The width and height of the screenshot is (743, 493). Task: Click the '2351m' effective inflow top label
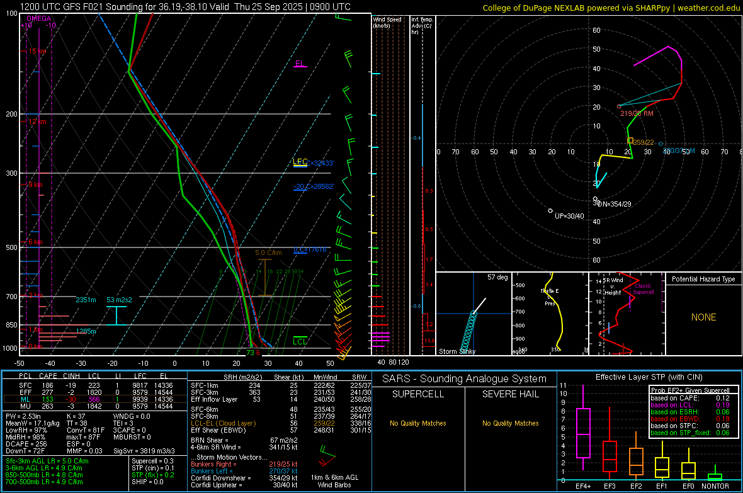tap(86, 300)
